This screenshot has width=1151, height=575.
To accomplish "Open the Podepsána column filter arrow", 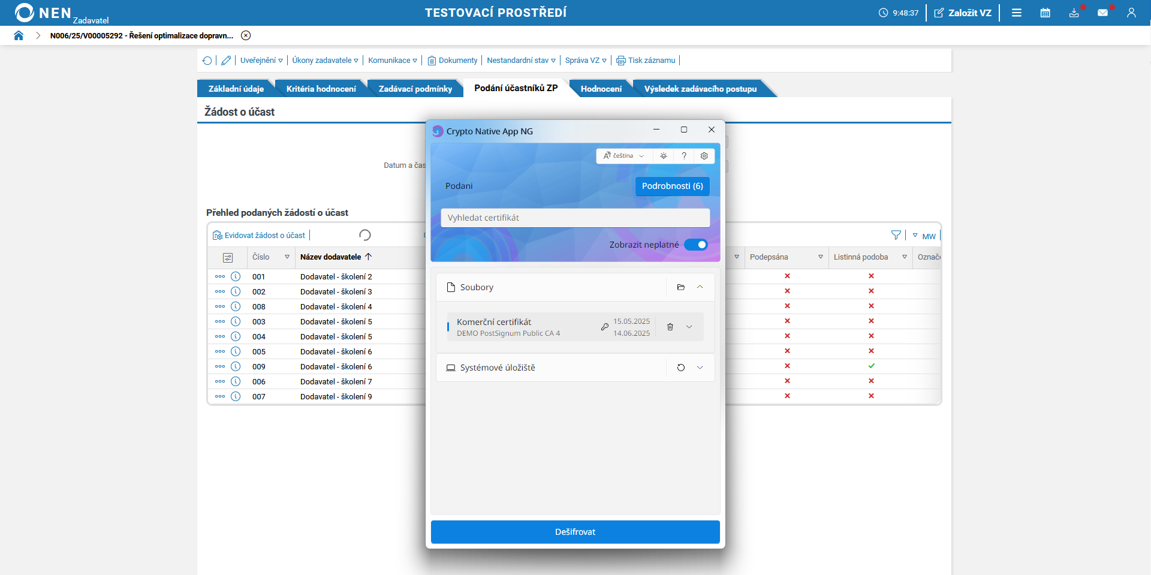I will pyautogui.click(x=821, y=257).
